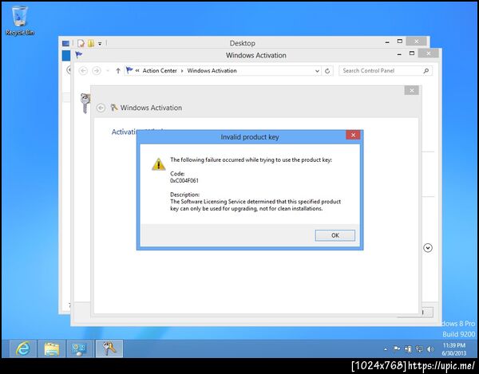Close the Windows Activation wizard panel
Image resolution: width=479 pixels, height=374 pixels.
411,90
